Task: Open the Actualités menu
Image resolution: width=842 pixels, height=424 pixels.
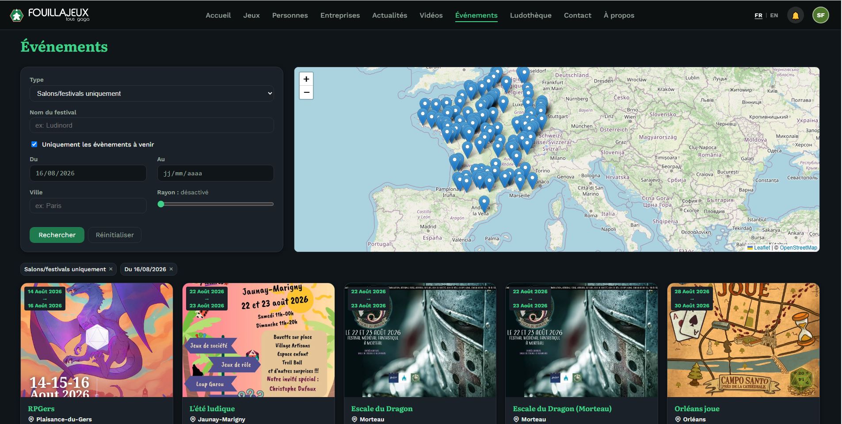Action: point(390,15)
